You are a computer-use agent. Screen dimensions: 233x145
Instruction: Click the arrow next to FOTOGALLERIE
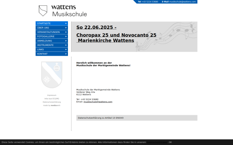point(66,36)
